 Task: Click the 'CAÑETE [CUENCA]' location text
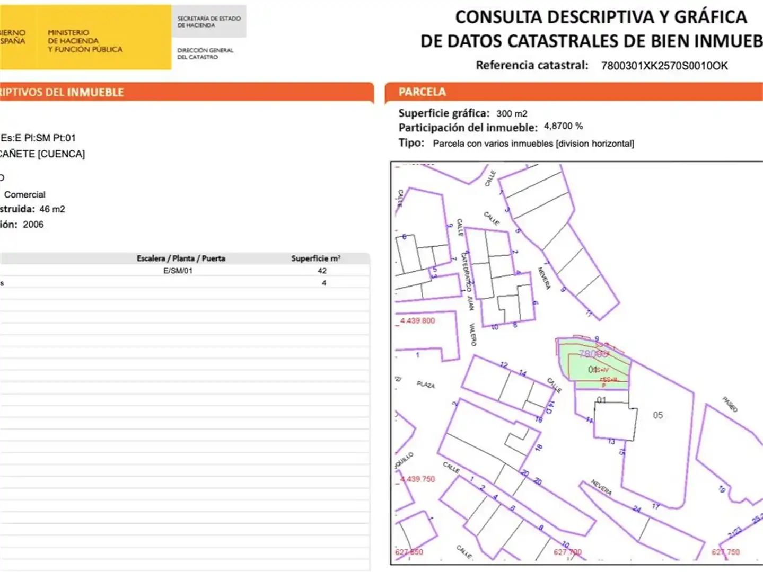pos(42,154)
